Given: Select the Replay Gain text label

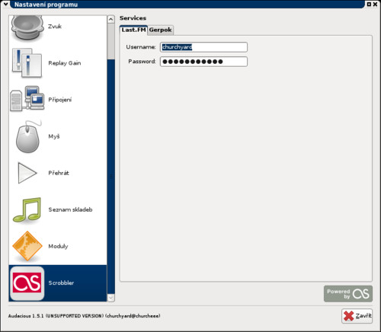Looking at the screenshot, I should [65, 63].
